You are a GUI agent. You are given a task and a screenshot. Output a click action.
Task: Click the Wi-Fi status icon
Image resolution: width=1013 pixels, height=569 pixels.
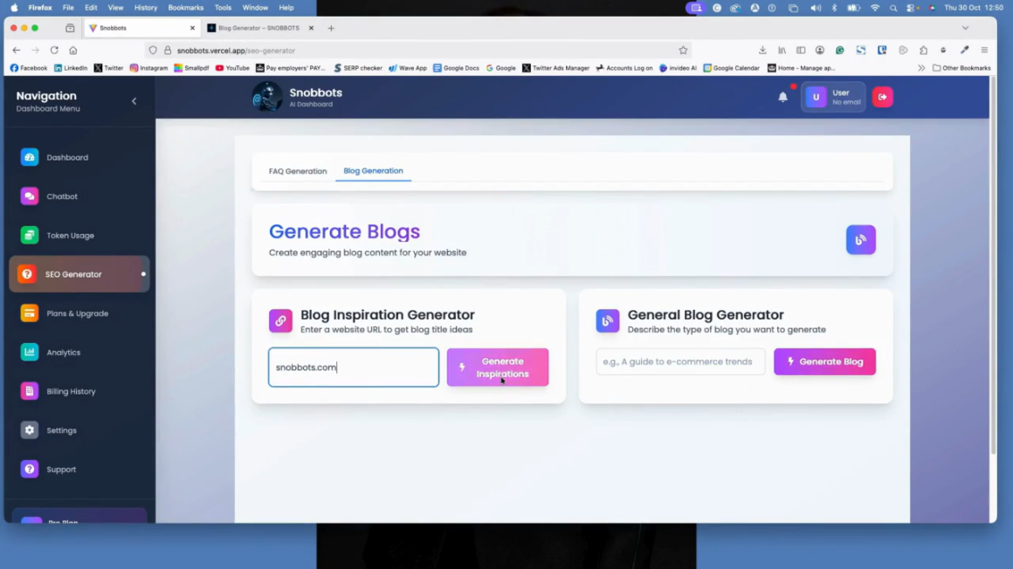click(875, 8)
